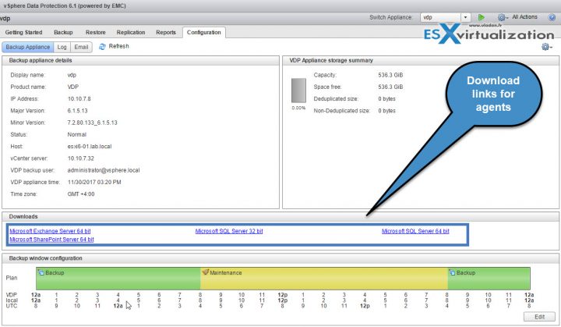Click the Capacity value 536.3 GiB
The width and height of the screenshot is (561, 327).
(390, 75)
